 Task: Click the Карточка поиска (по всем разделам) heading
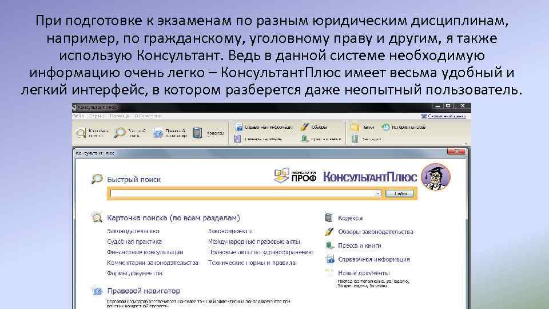point(173,217)
